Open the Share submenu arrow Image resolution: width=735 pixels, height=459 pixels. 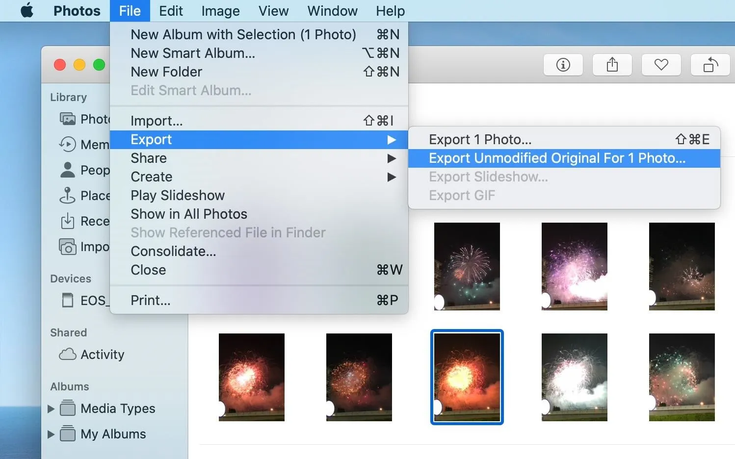392,158
